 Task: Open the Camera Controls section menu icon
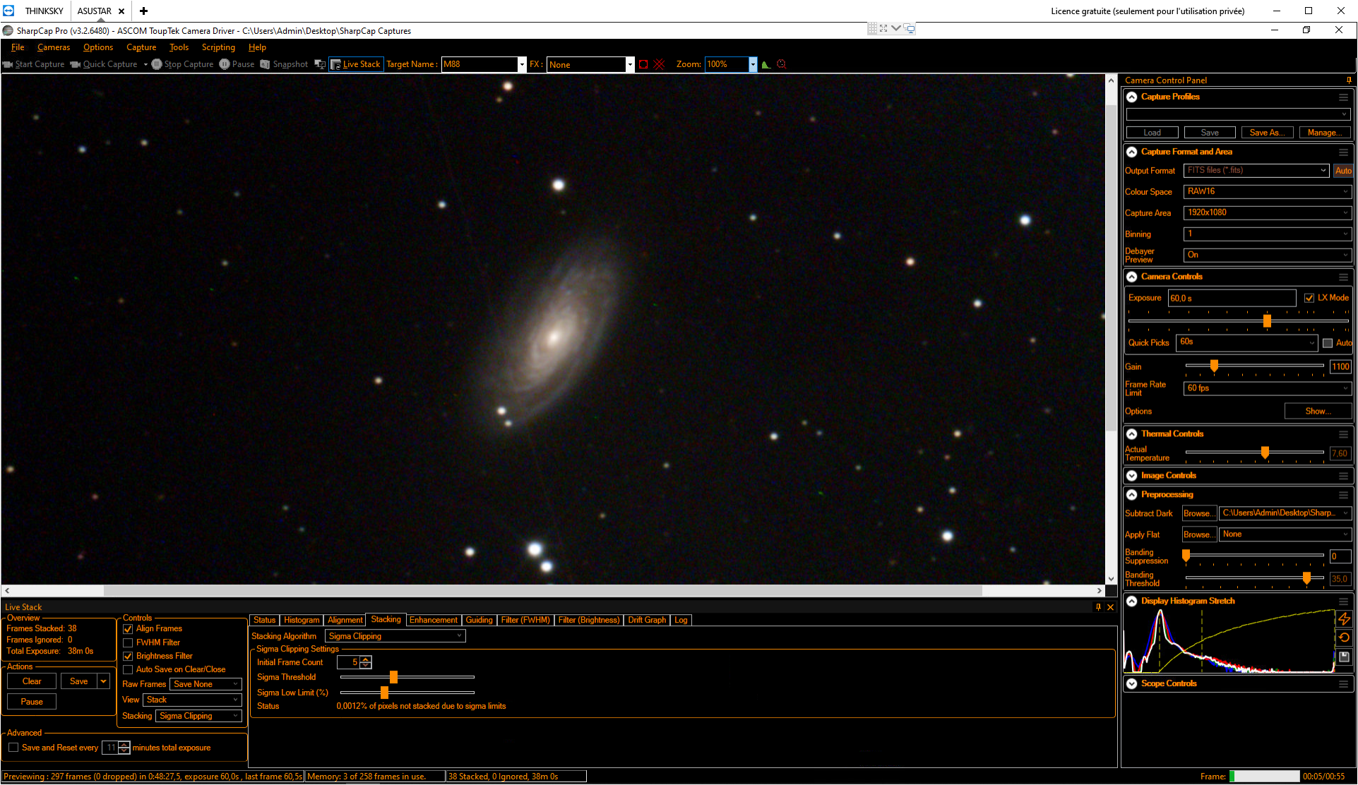(1343, 277)
